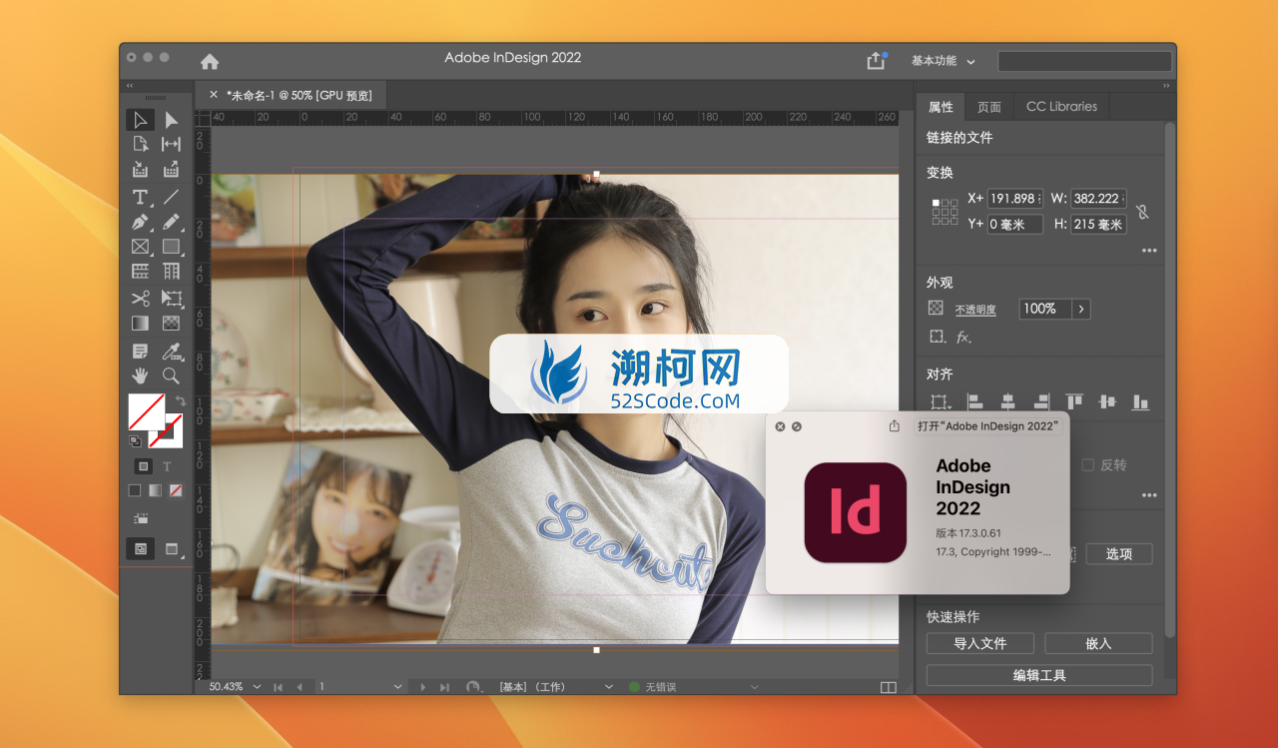The width and height of the screenshot is (1278, 748).
Task: Click the search field in top bar
Action: point(1084,61)
